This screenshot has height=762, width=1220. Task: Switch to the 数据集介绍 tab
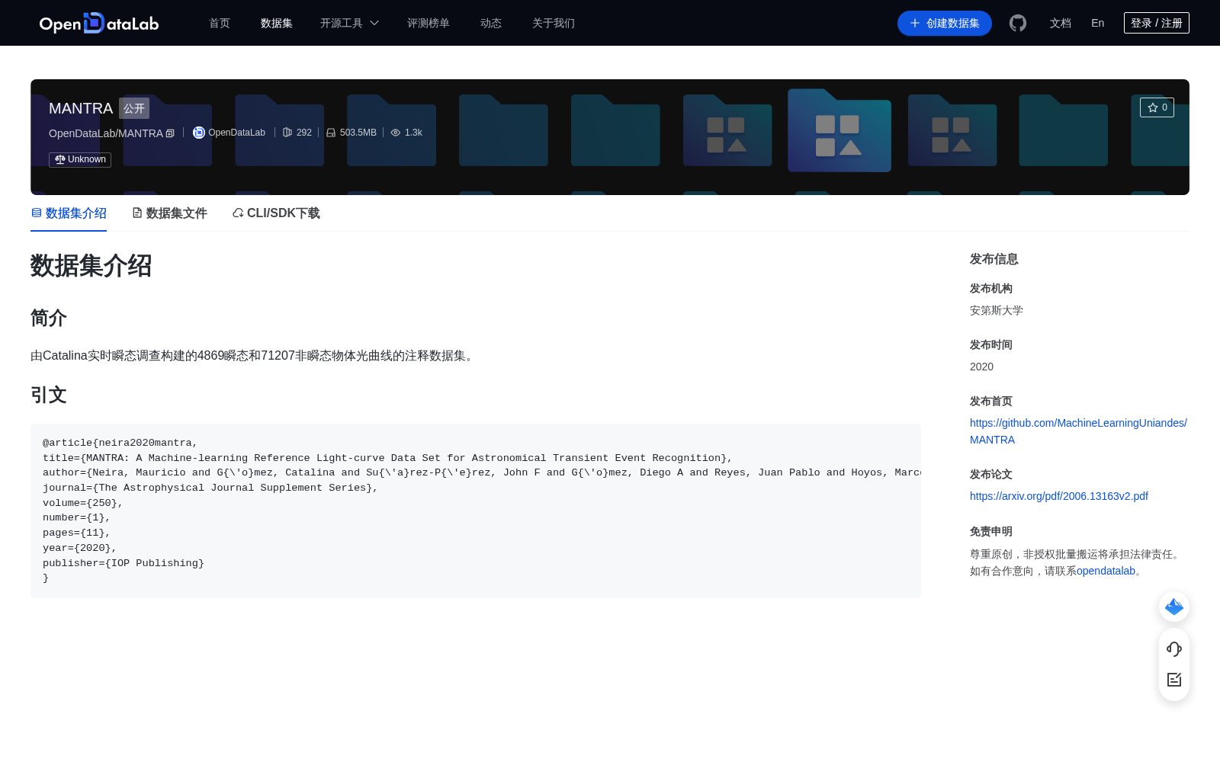[x=69, y=213]
